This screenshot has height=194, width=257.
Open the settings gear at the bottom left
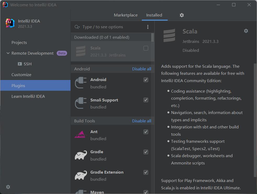click(x=8, y=187)
